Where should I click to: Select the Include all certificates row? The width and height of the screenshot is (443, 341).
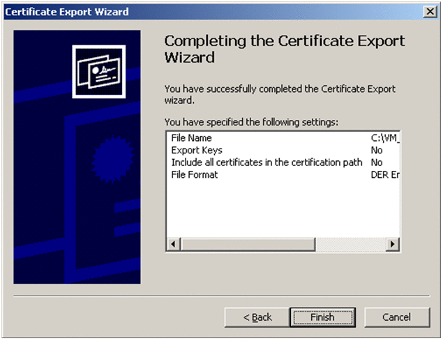point(283,162)
